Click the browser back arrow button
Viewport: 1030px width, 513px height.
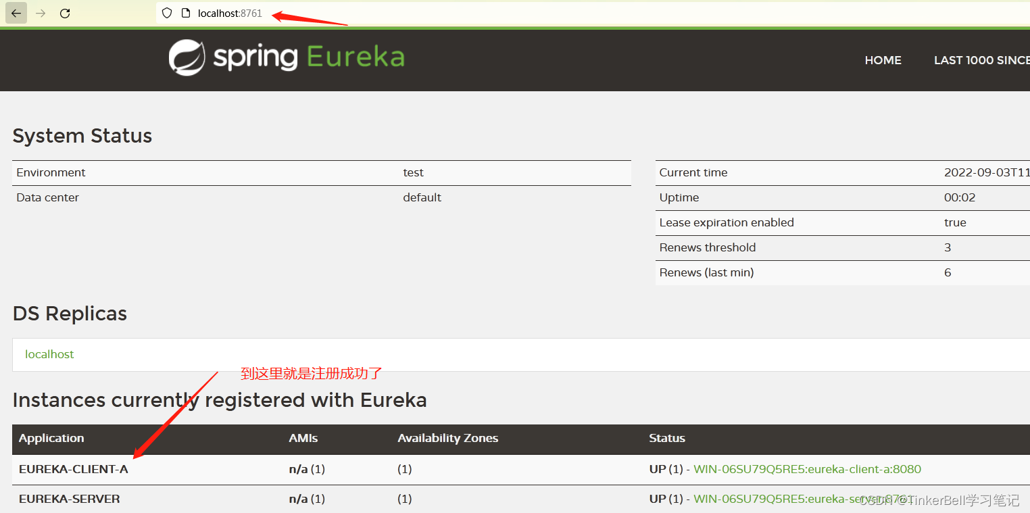[x=16, y=13]
